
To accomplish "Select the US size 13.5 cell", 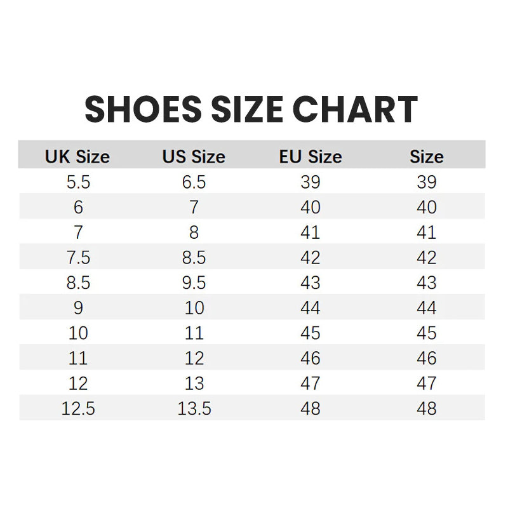I will [194, 408].
